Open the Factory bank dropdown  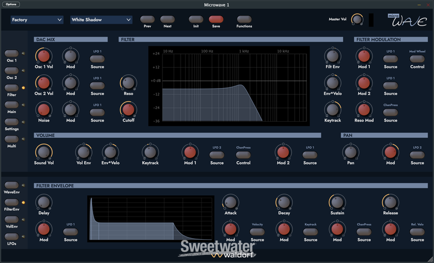pyautogui.click(x=37, y=20)
